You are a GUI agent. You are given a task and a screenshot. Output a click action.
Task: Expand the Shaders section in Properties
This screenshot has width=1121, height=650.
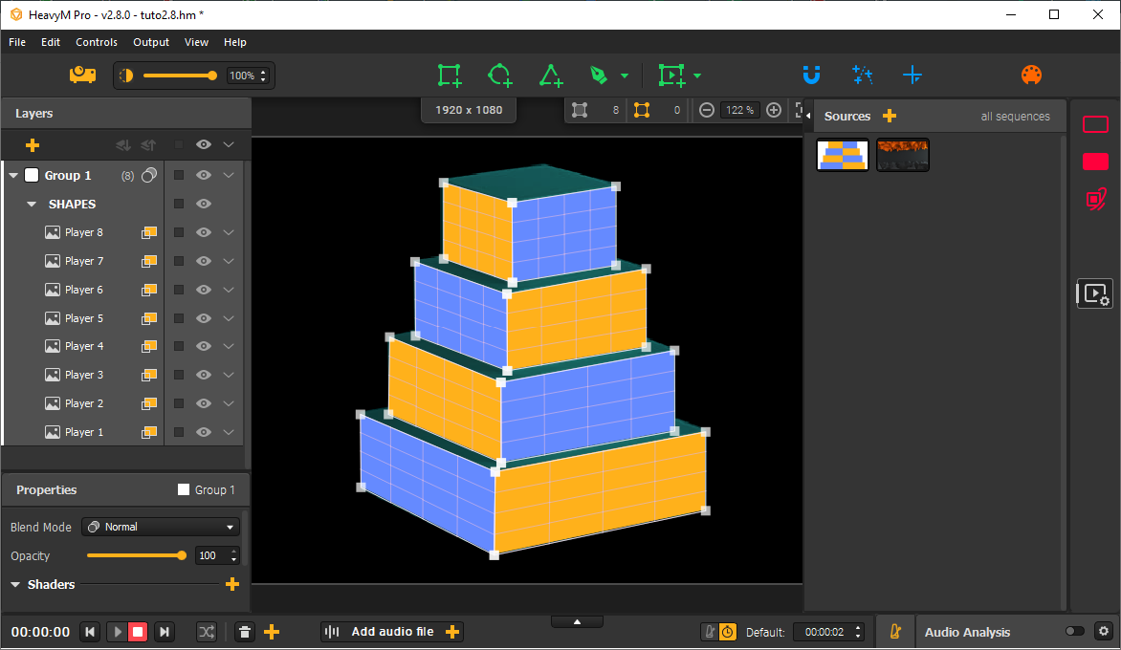(13, 584)
